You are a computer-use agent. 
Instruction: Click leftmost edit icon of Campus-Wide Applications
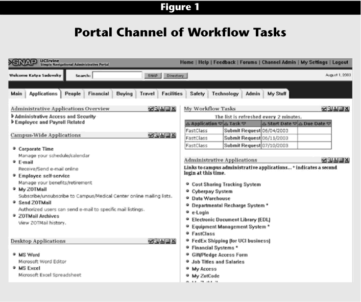pyautogui.click(x=151, y=135)
